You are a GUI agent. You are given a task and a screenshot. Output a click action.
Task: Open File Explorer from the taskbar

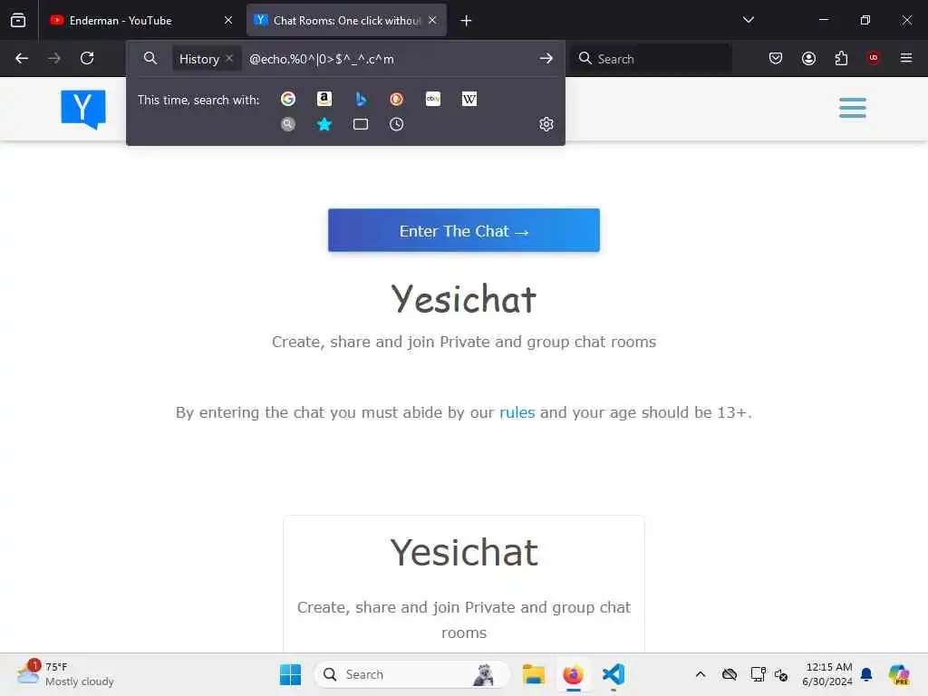[x=534, y=674]
